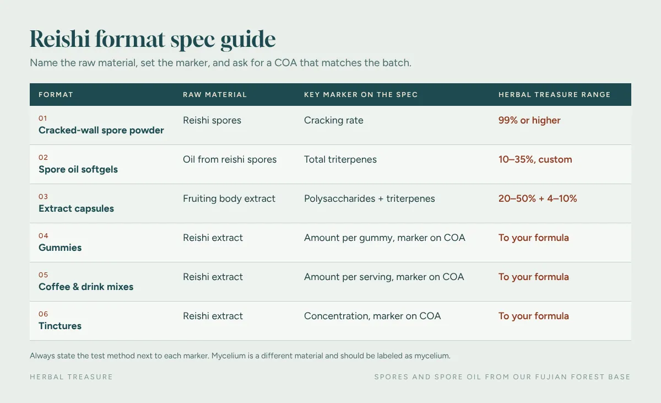Click the FORMAT column header
Screen dimensions: 661x403
tap(56, 95)
